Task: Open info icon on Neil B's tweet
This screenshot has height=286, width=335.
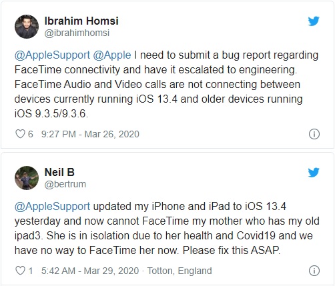Action: tap(314, 271)
